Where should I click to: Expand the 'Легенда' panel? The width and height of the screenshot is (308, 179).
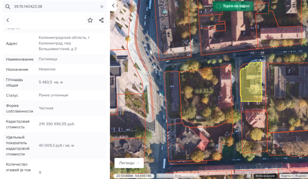point(129,163)
